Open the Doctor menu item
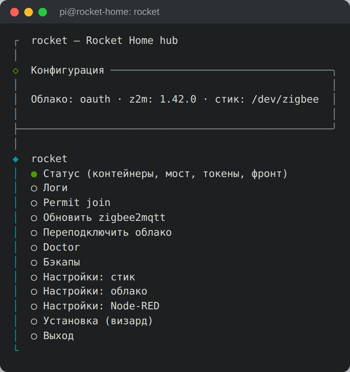The image size is (350, 372). tap(55, 247)
